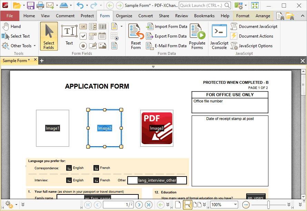Add an OK push button field
307x211 pixels.
pos(83,27)
